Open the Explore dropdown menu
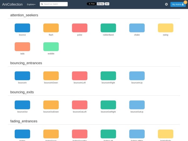188x141 pixels. pyautogui.click(x=31, y=4)
